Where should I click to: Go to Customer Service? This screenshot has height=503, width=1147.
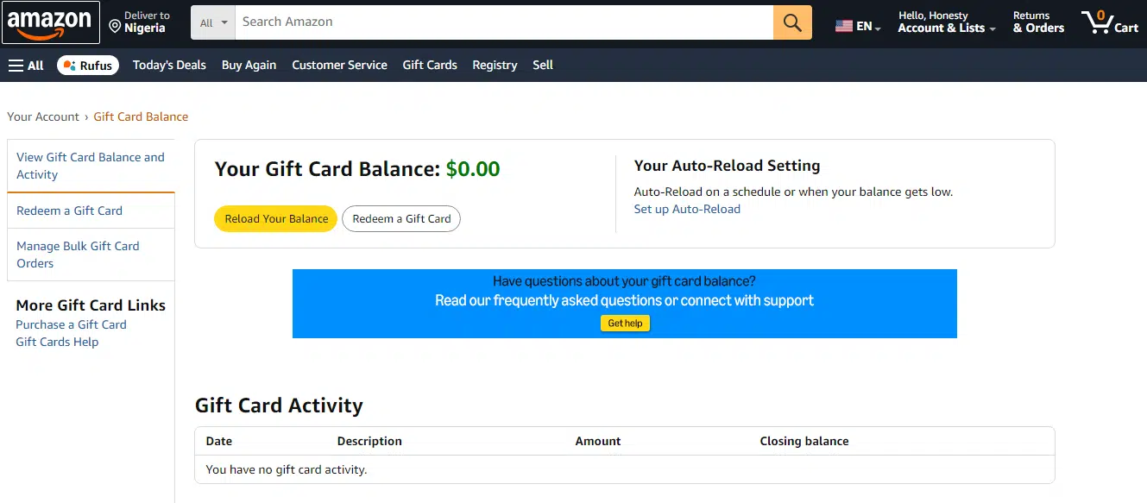(339, 66)
